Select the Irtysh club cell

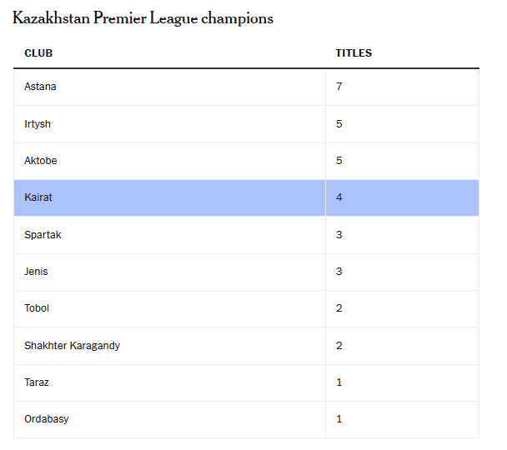[38, 124]
